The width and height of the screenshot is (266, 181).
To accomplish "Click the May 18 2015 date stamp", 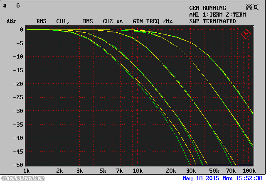I will click(201, 178).
